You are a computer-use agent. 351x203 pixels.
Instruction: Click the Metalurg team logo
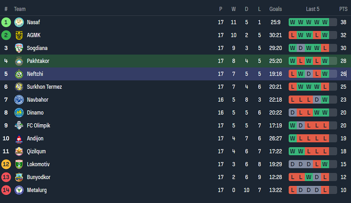click(19, 190)
